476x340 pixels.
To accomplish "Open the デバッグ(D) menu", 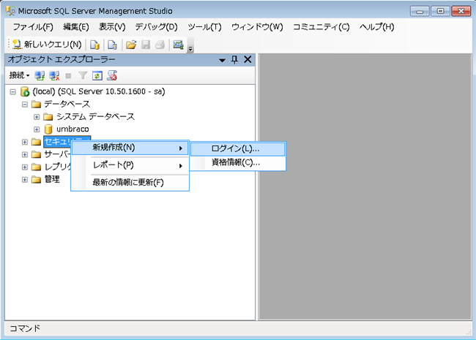I will (156, 27).
